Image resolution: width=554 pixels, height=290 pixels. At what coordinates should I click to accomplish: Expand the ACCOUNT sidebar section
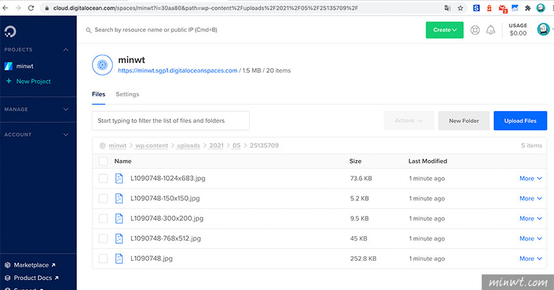pos(66,135)
